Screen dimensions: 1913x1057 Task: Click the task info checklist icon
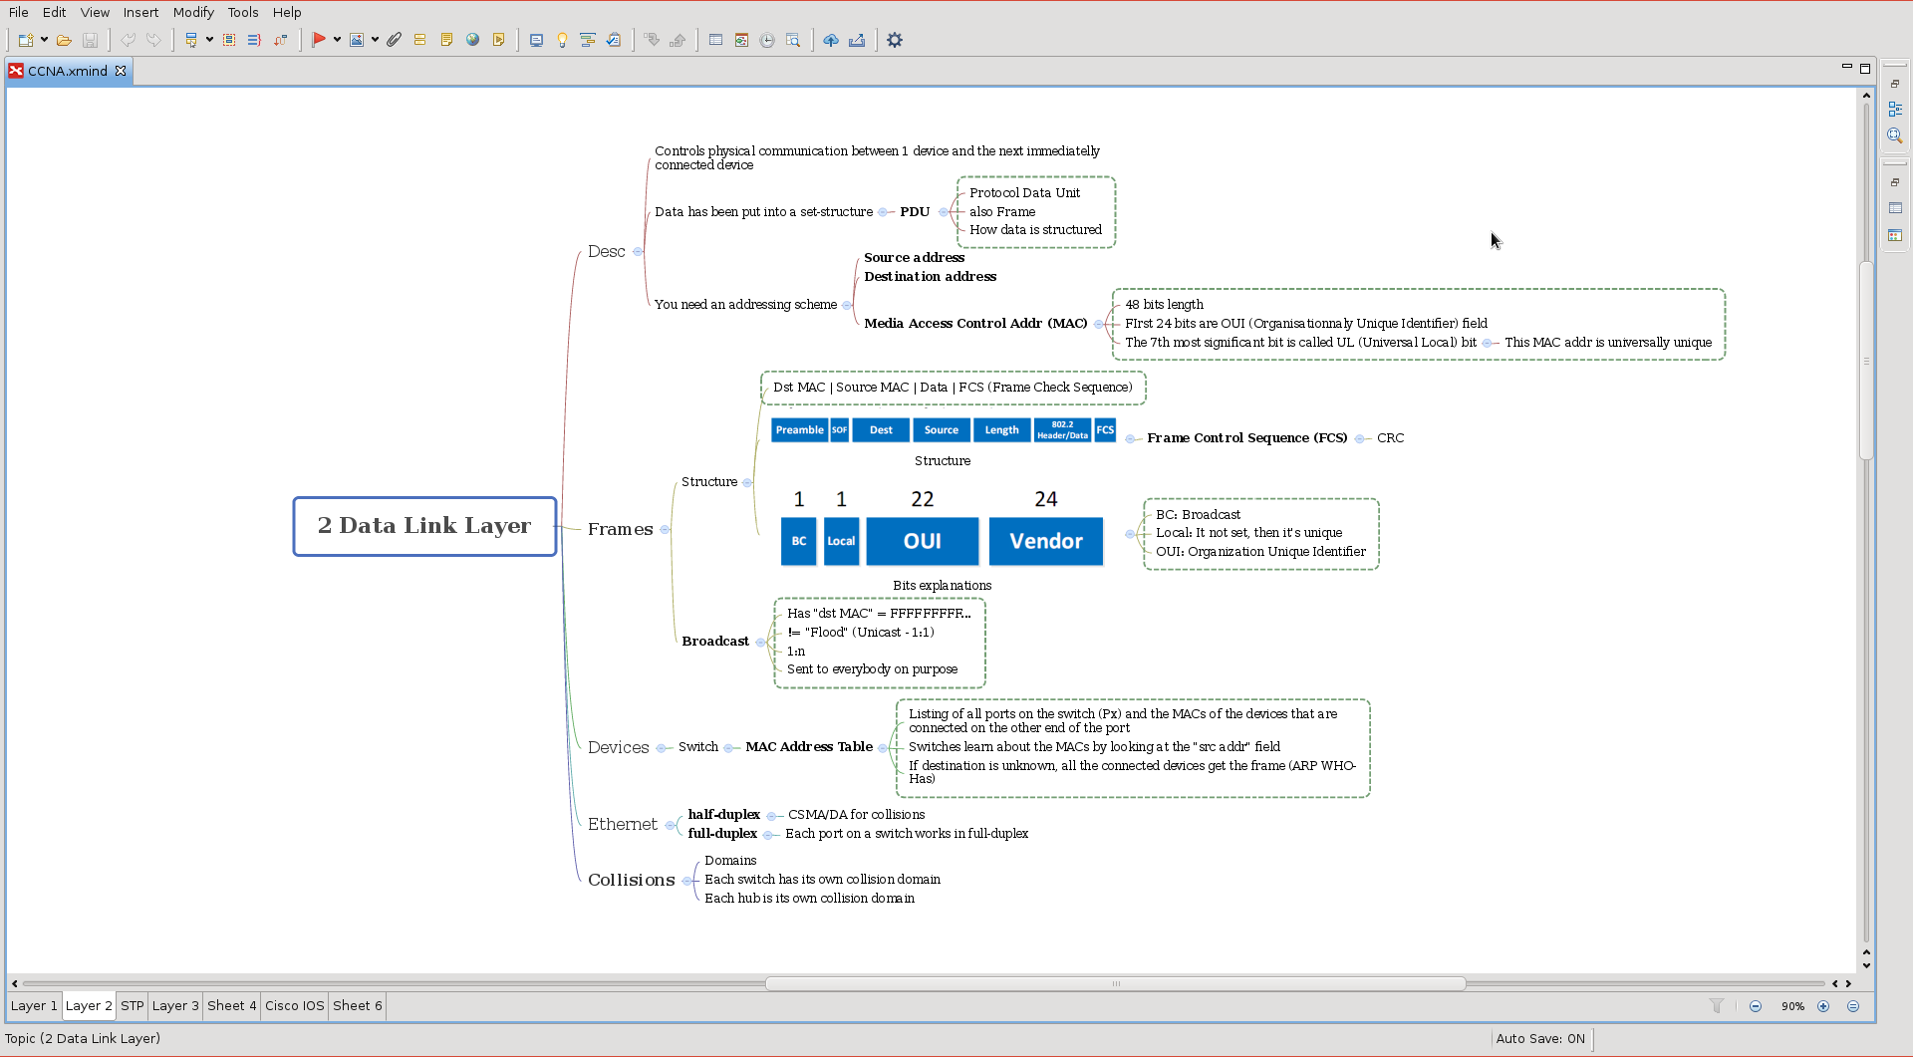point(614,40)
